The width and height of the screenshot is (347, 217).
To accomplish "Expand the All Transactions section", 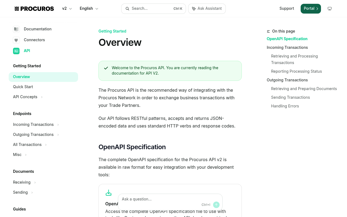I will tap(46, 145).
